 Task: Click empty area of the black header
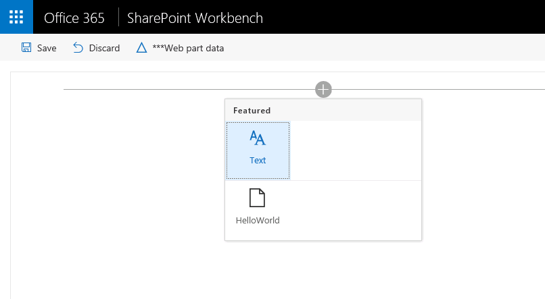click(406, 17)
